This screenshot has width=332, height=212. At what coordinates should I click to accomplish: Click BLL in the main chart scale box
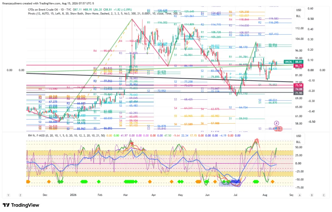(x=298, y=16)
